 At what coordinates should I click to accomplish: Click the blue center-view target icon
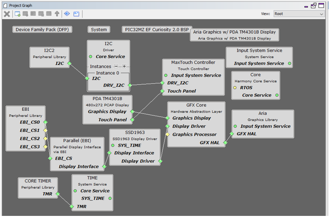click(67, 13)
